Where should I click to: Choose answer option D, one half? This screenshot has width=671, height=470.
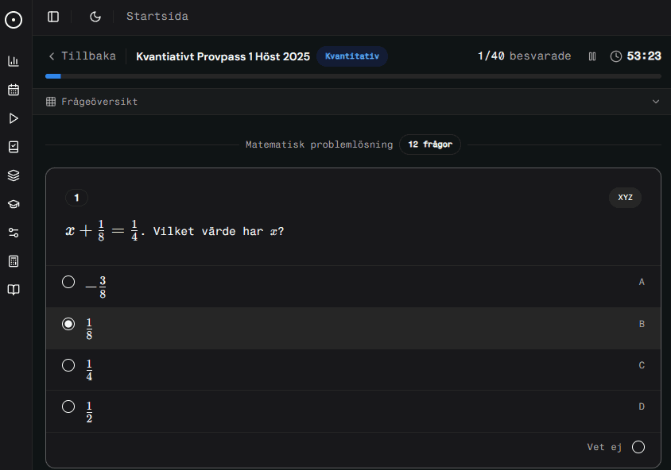pos(68,406)
